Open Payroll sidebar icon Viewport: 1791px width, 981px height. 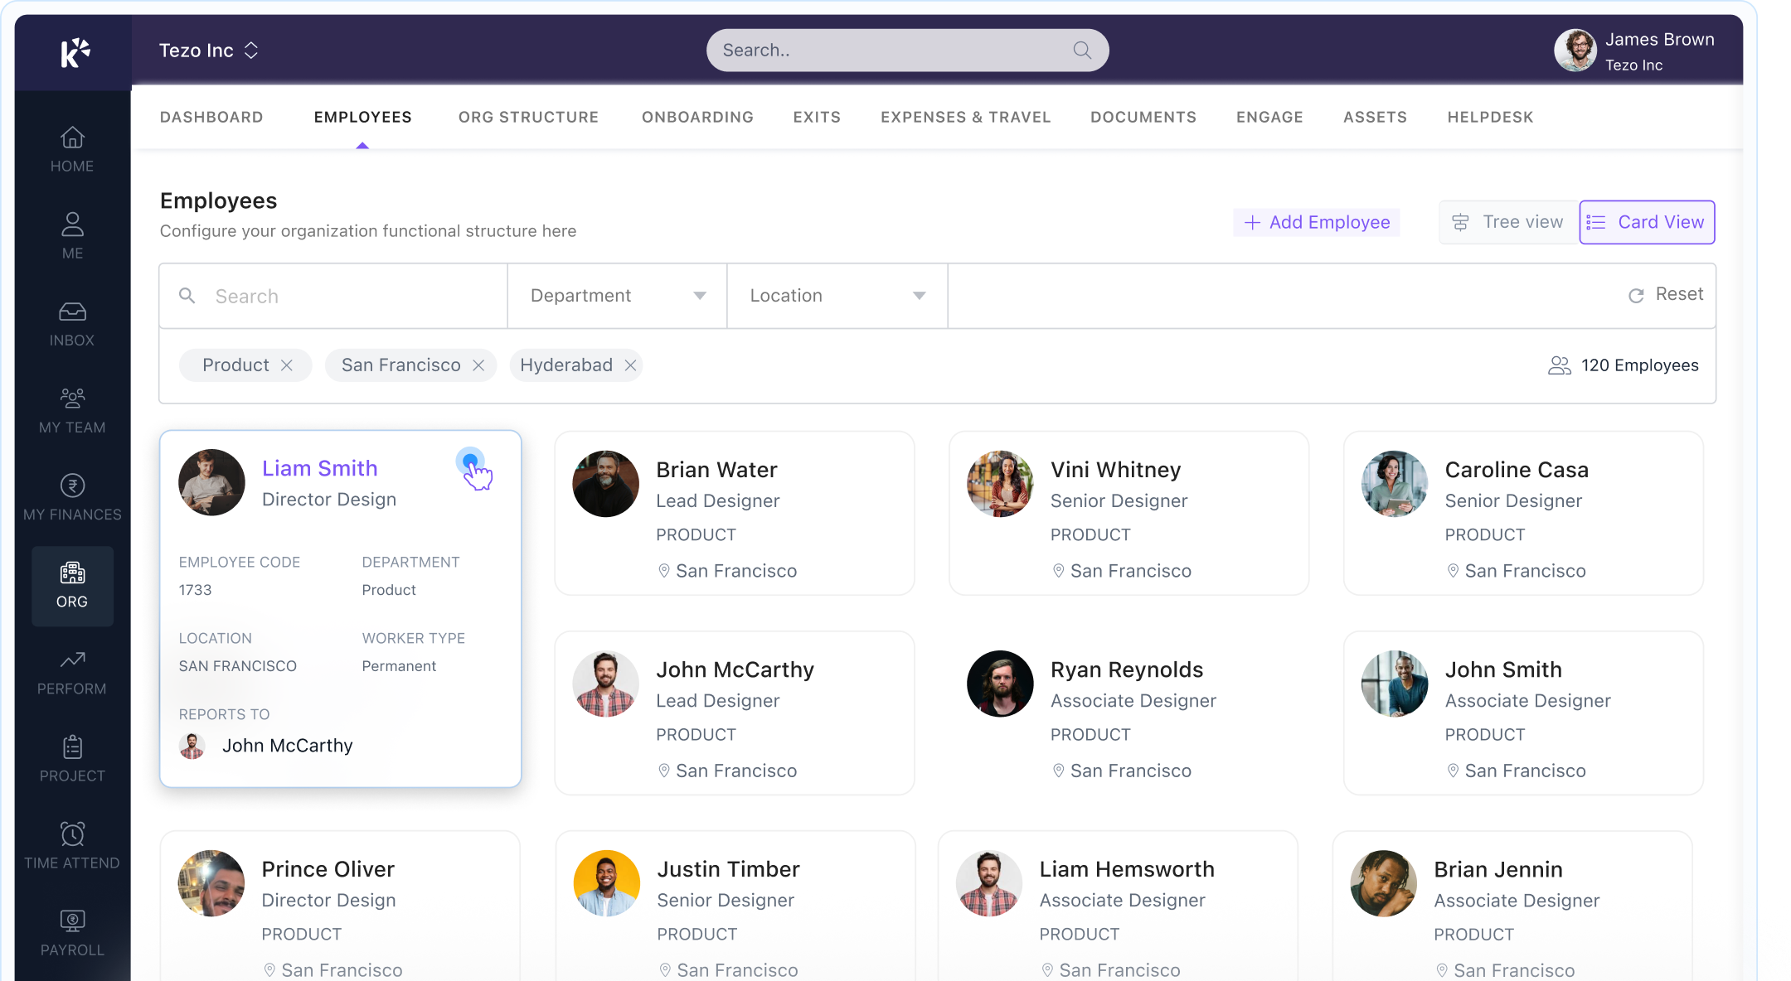pyautogui.click(x=72, y=921)
